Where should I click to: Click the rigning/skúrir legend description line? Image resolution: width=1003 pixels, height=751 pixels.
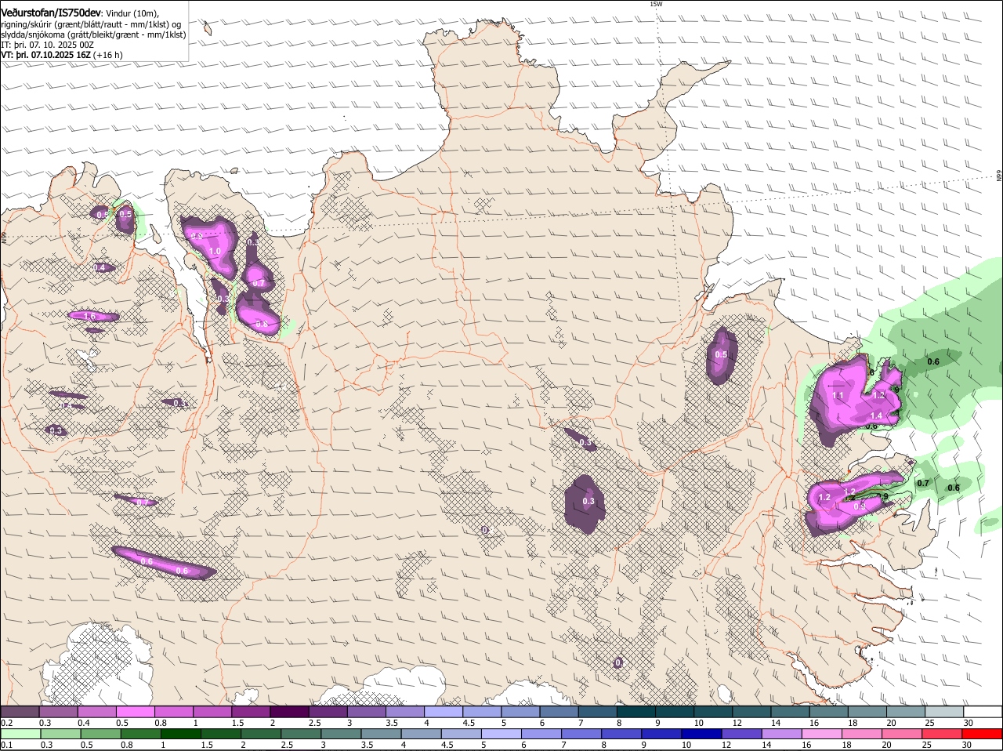pos(92,24)
